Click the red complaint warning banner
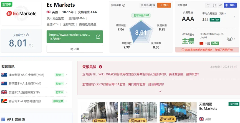 coord(207,50)
